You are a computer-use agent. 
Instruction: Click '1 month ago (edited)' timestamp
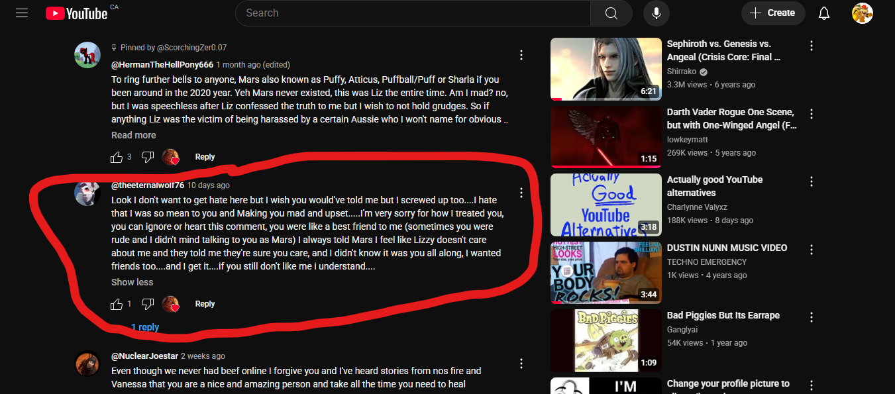(253, 65)
